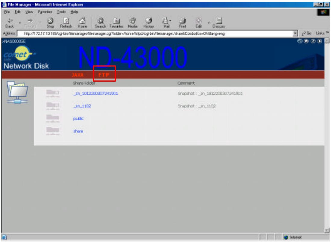Select the JAVA tab
The width and height of the screenshot is (331, 242).
tap(77, 75)
